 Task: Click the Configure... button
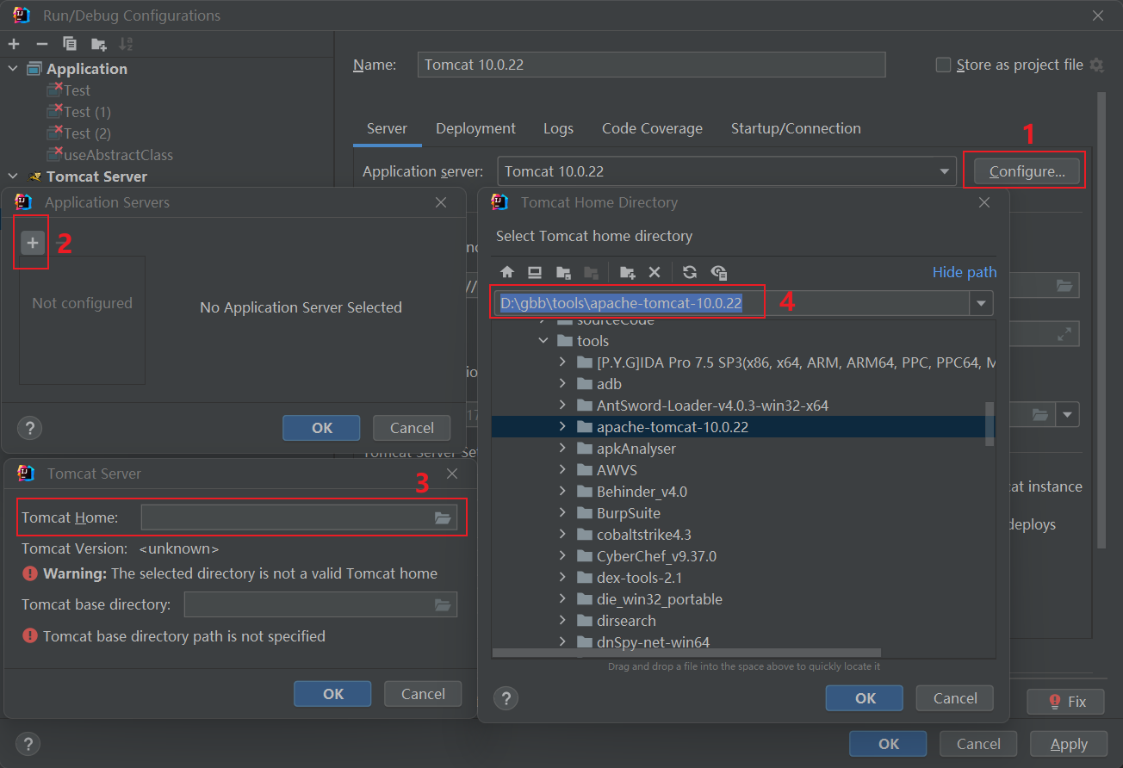tap(1027, 171)
